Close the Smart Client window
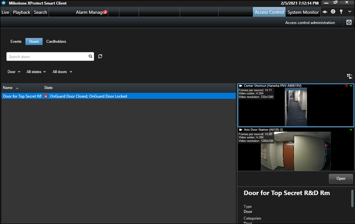355x224 pixels. click(x=347, y=2)
